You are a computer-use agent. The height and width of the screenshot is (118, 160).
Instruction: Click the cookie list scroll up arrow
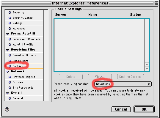(x=147, y=64)
